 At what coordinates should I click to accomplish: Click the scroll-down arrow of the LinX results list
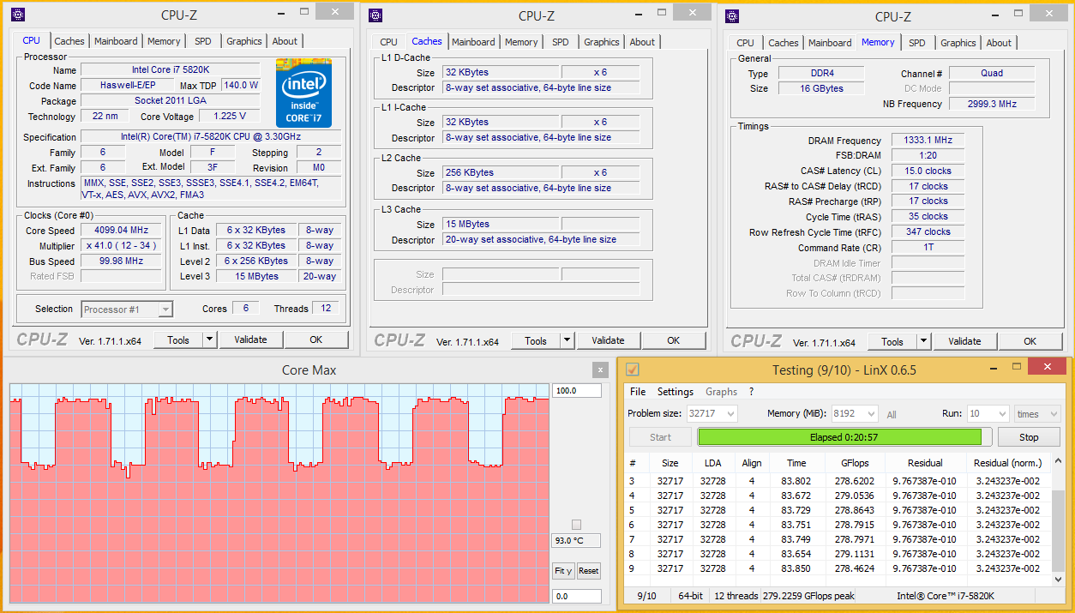pos(1059,579)
